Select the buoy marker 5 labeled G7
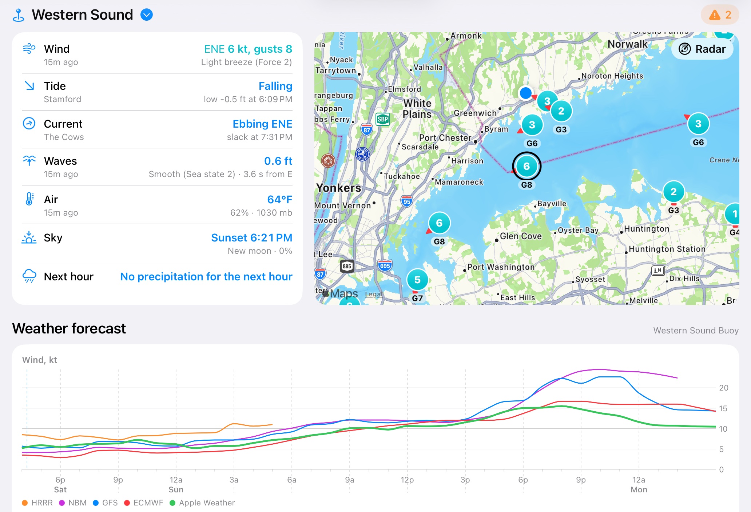 (417, 280)
